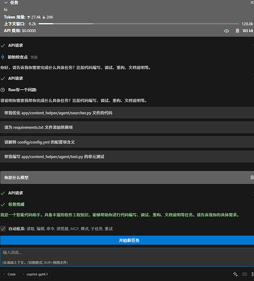Click the 输入消息 message input field
This screenshot has width=254, height=281.
(x=128, y=257)
